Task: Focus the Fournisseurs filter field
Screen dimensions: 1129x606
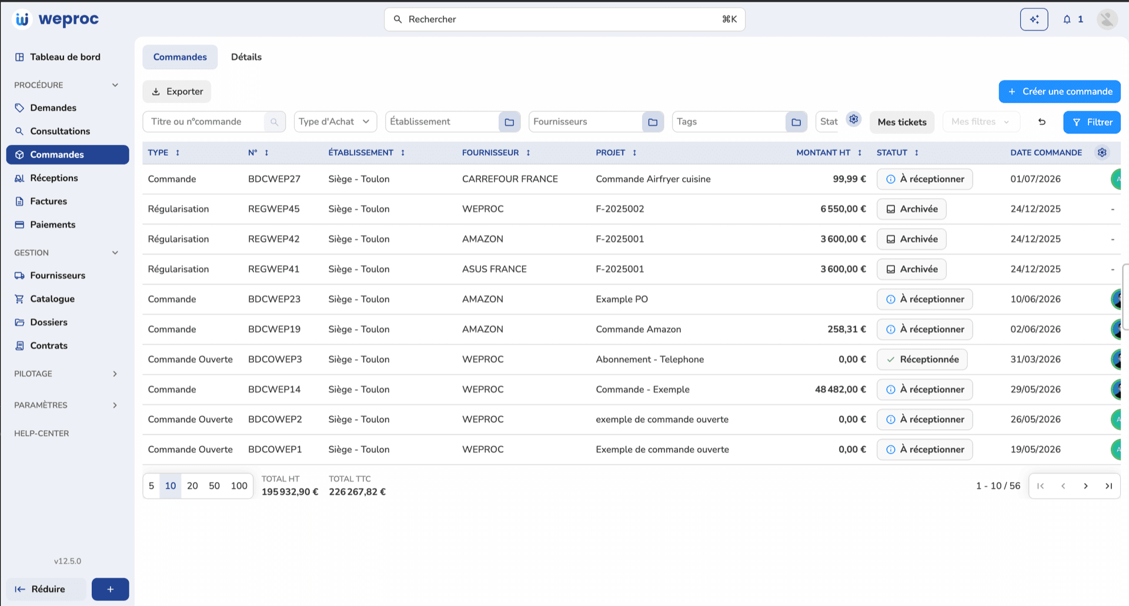Action: [586, 122]
